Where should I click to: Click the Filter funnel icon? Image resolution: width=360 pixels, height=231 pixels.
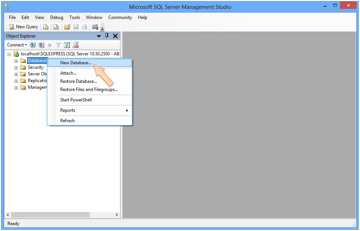click(58, 45)
